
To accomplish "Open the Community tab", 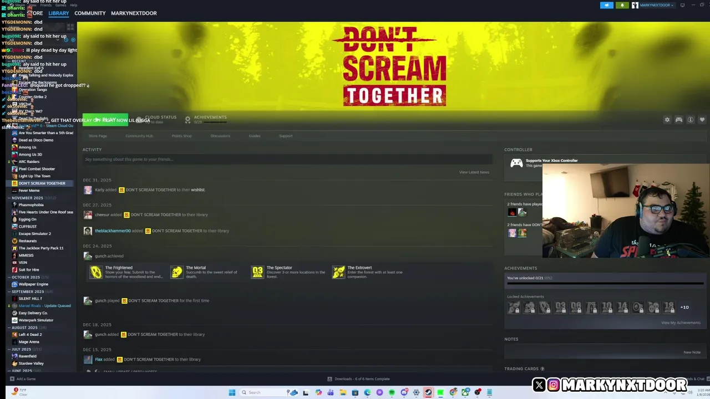I will (90, 13).
